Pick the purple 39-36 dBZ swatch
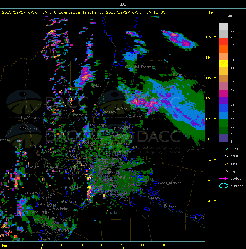Image resolution: width=246 pixels, height=249 pixels. 224,101
